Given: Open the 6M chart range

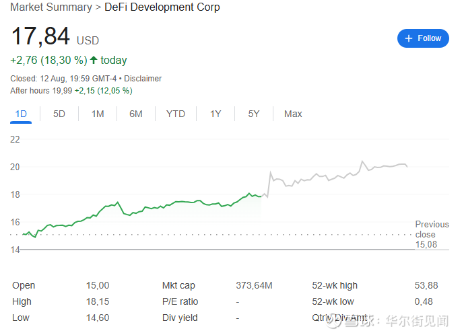Looking at the screenshot, I should [x=136, y=114].
